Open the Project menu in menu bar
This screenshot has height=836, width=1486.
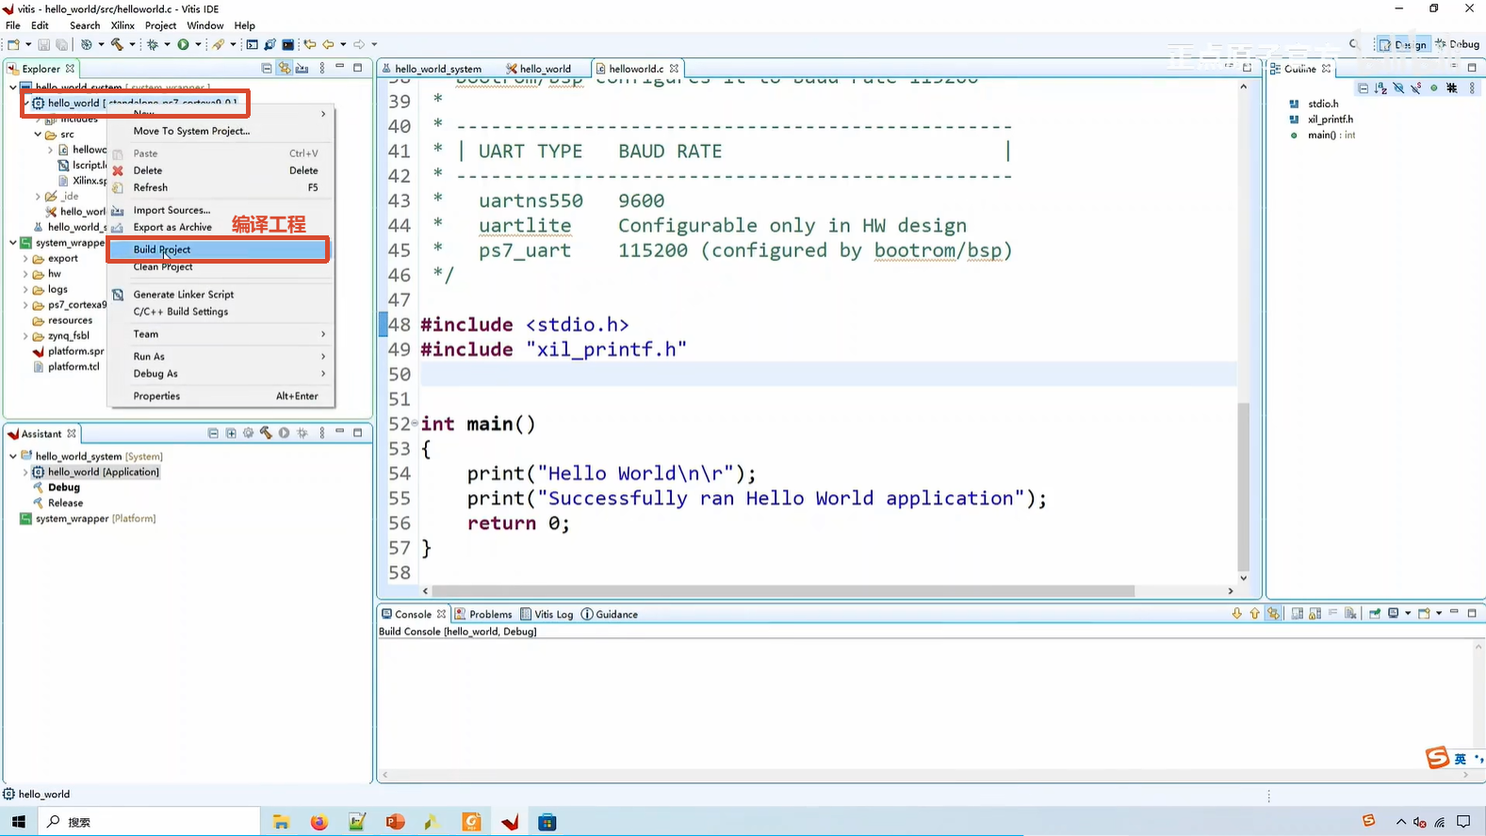pos(160,25)
